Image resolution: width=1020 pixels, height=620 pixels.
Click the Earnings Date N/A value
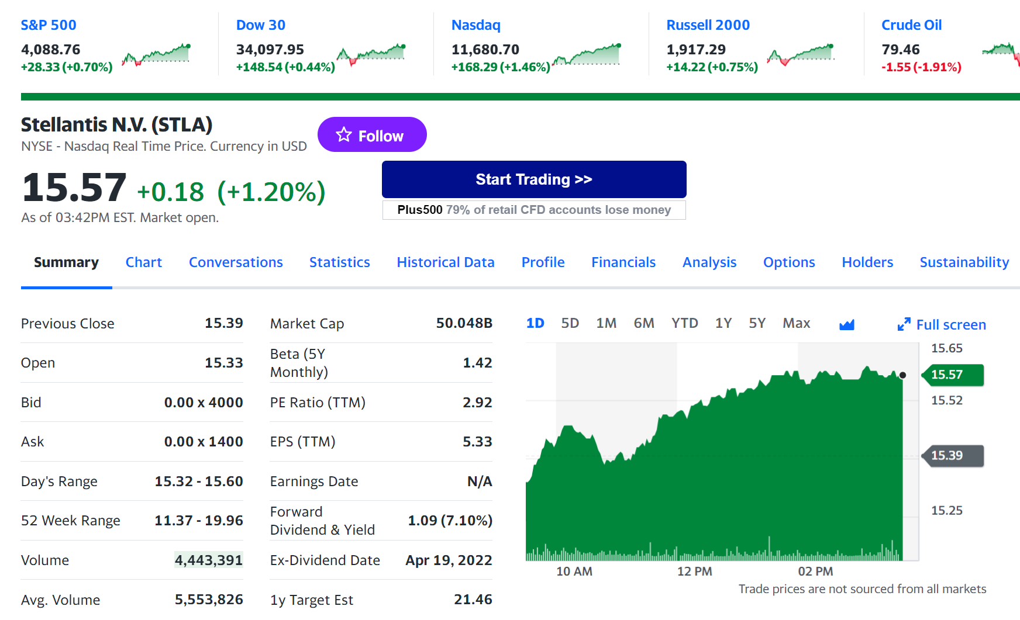click(x=480, y=482)
